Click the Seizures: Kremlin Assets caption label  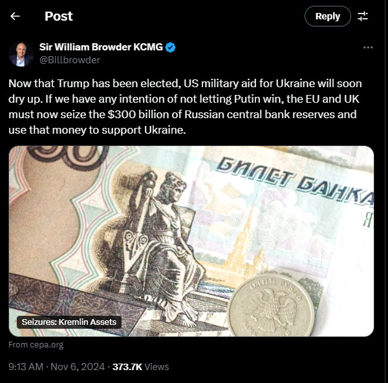click(69, 322)
